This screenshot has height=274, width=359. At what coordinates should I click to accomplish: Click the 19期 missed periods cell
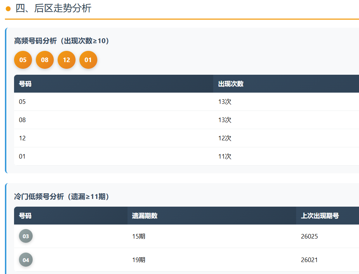coord(139,260)
